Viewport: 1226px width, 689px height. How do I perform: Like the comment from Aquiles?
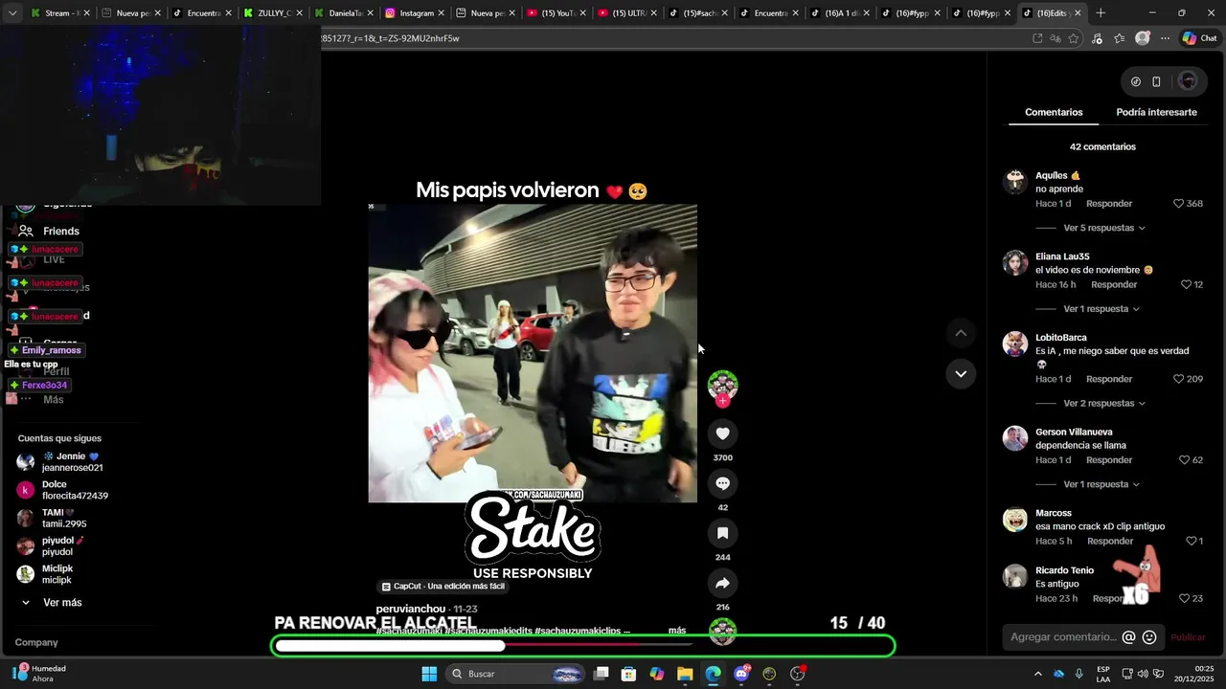pyautogui.click(x=1179, y=204)
